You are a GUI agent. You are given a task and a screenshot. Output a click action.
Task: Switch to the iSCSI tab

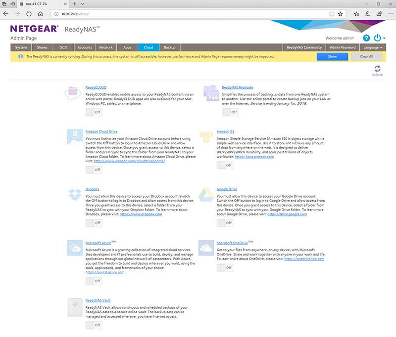tap(63, 47)
